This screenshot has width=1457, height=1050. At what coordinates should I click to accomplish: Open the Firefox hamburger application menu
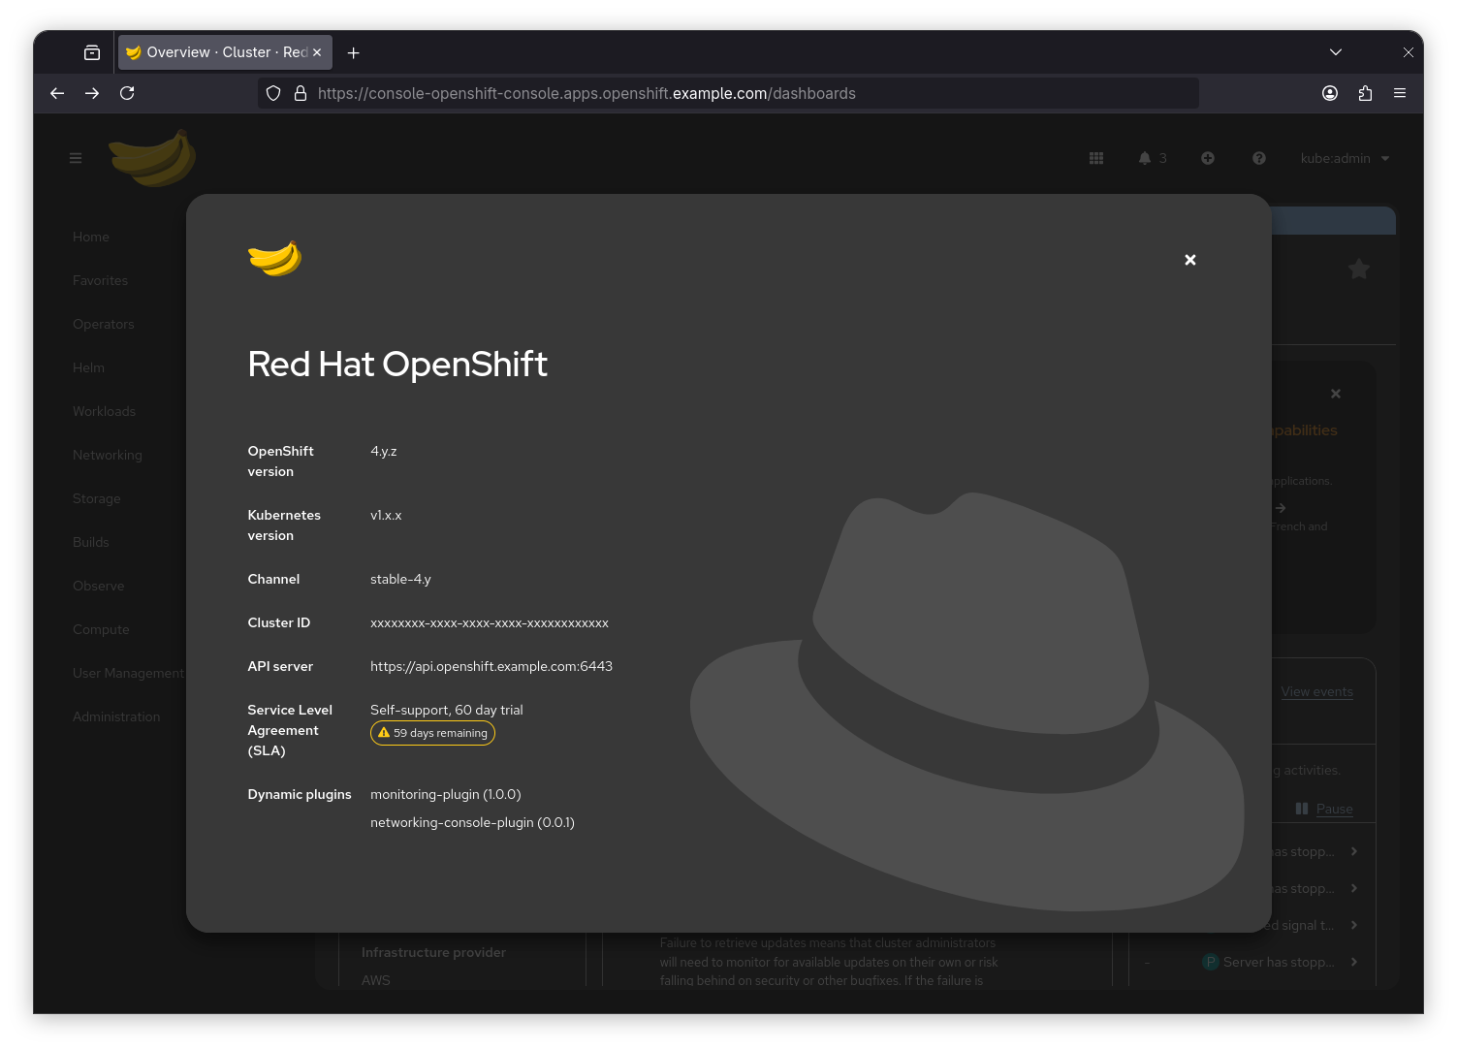pyautogui.click(x=1400, y=93)
